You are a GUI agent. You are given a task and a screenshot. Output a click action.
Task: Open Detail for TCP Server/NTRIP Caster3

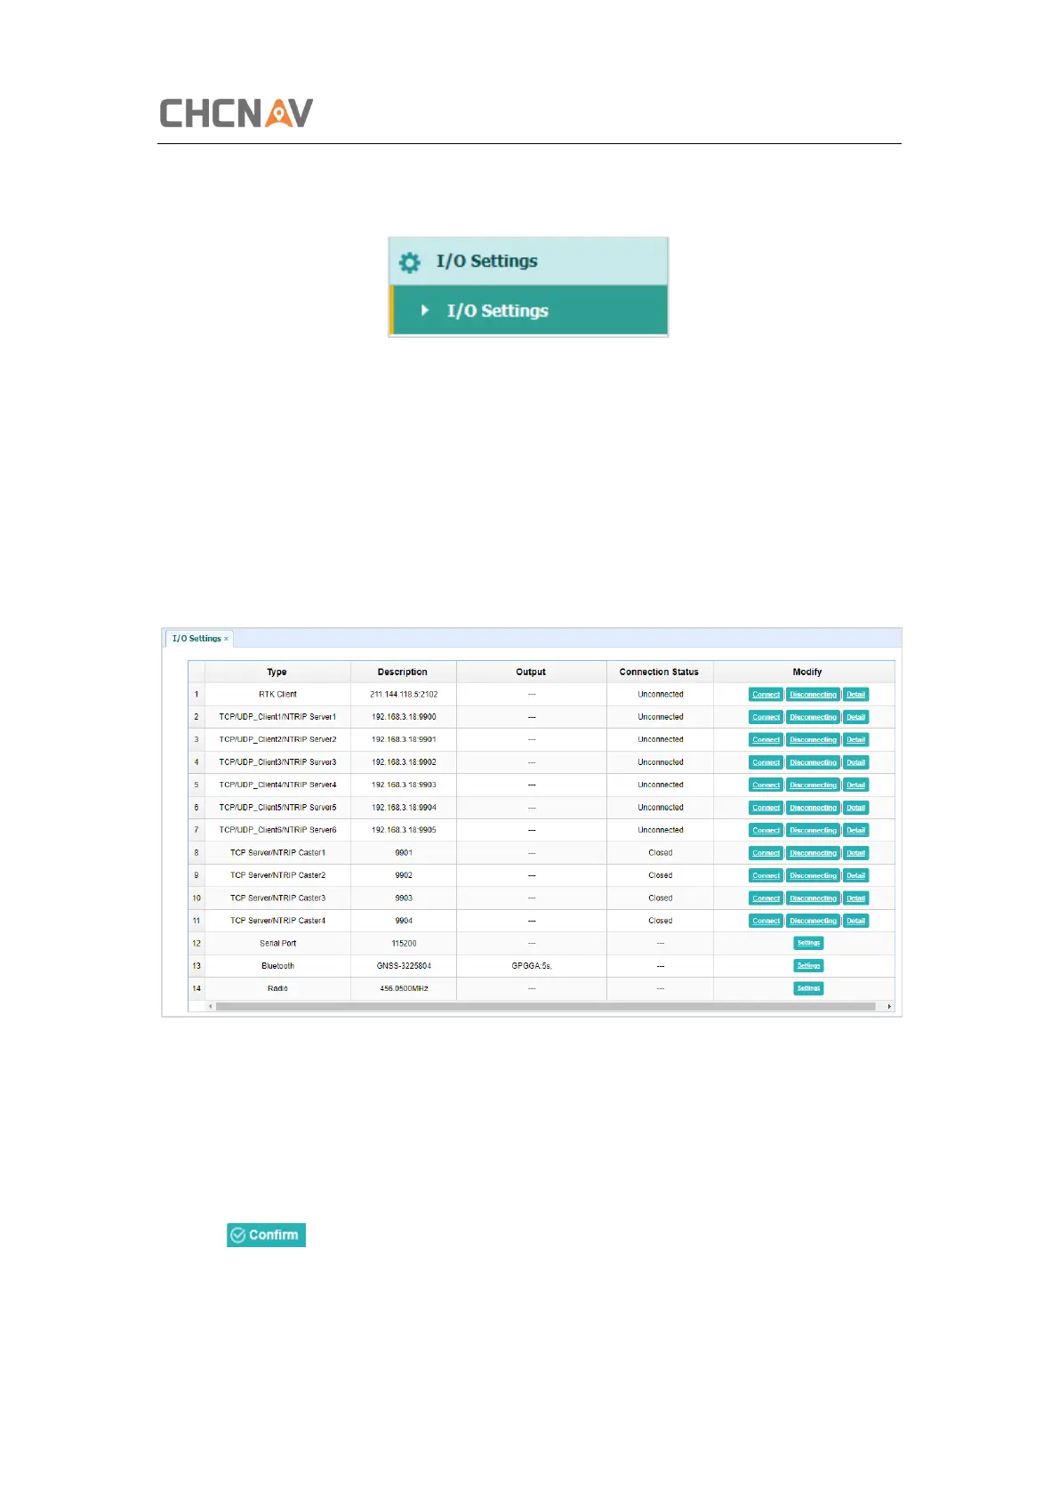click(855, 898)
